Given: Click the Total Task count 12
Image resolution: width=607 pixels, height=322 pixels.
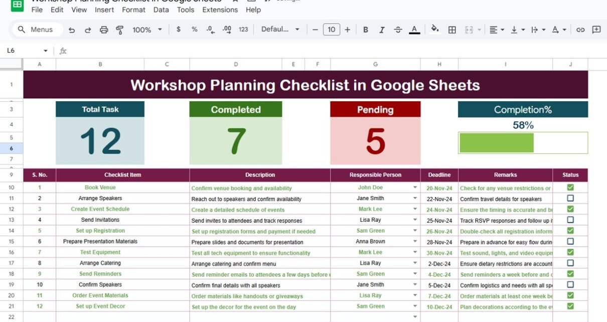Looking at the screenshot, I should point(100,141).
